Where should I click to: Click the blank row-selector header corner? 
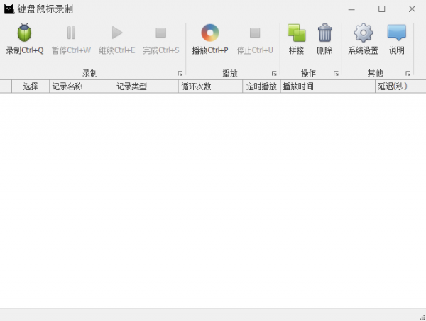tap(6, 86)
